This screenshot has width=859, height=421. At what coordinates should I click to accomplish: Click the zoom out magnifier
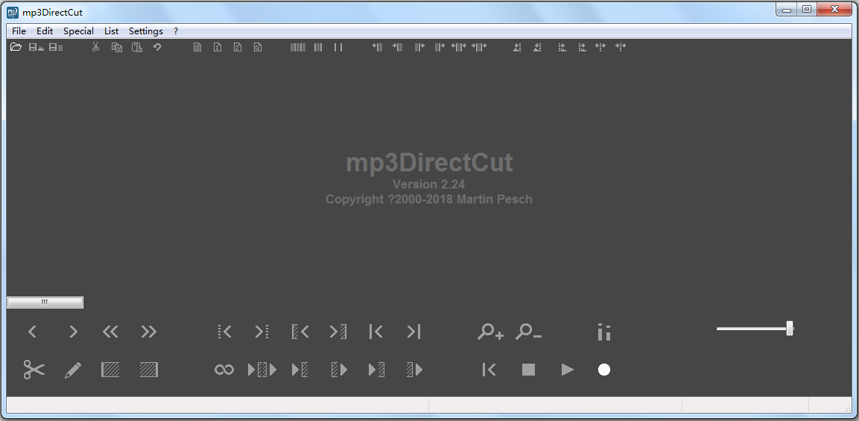pos(528,332)
